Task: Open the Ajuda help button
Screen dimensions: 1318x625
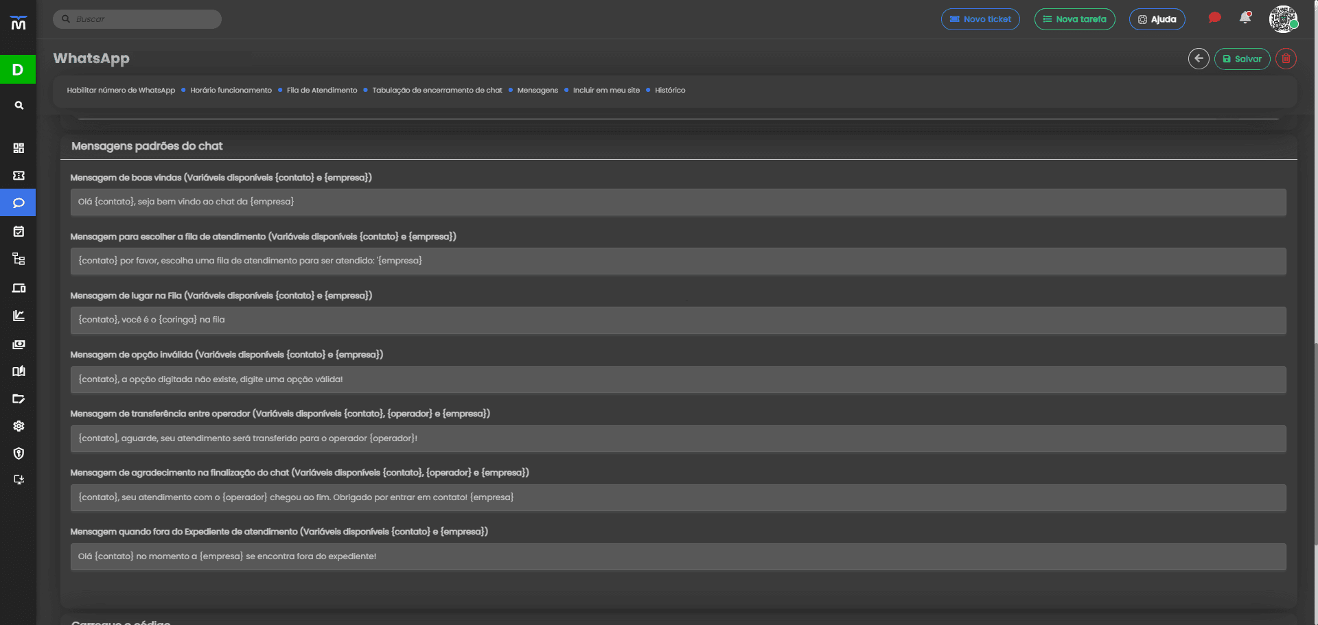Action: pos(1157,19)
